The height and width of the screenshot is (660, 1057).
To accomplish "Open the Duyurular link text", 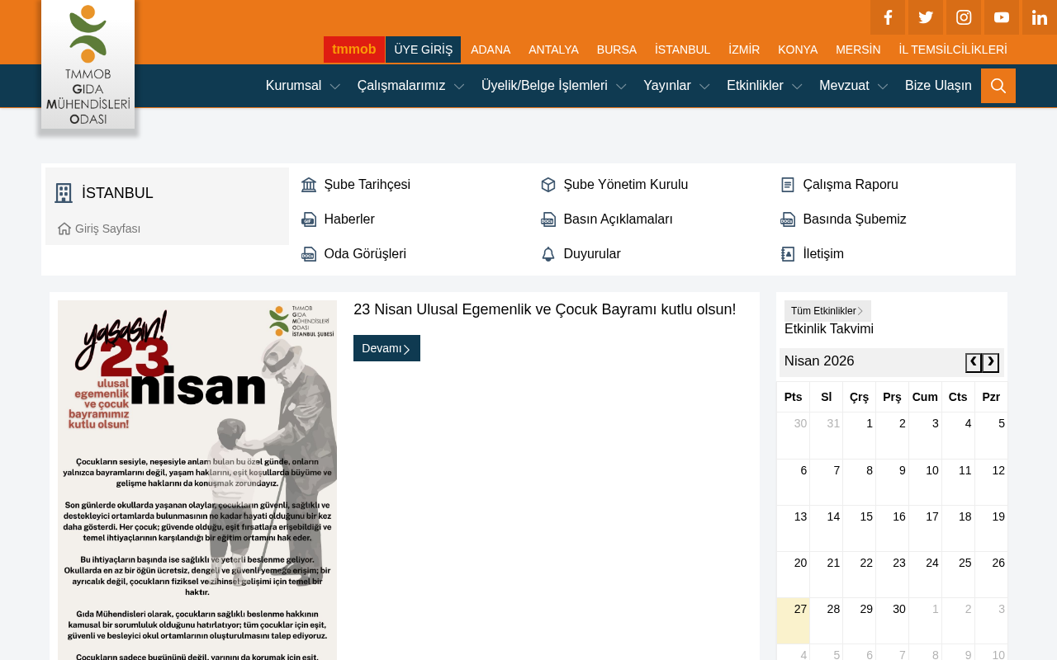I will pos(592,254).
